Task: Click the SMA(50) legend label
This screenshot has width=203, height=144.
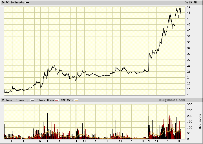Action: (x=67, y=100)
